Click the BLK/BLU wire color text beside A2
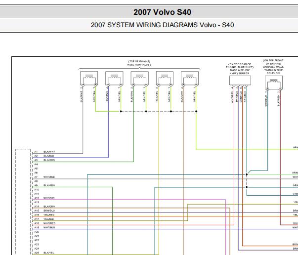 [x=48, y=156]
